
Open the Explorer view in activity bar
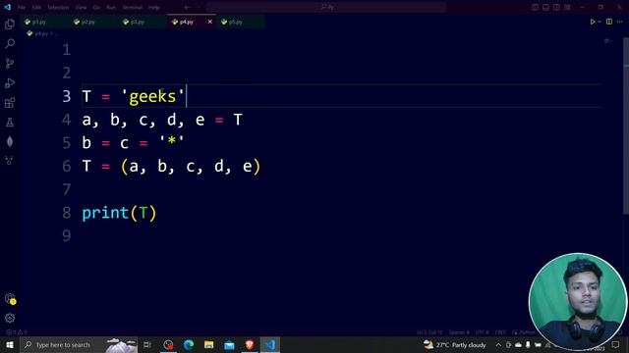point(10,25)
